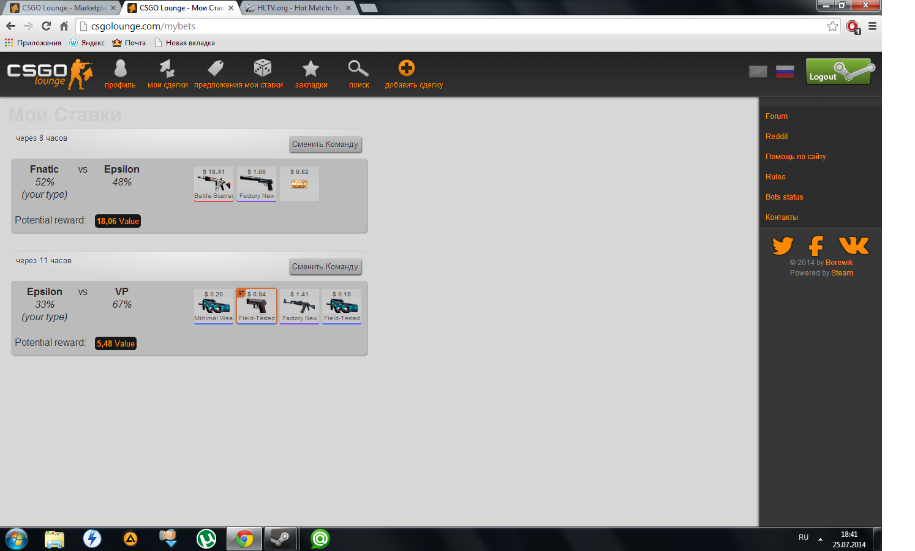The image size is (915, 551).
Task: Open the VK icon in sidebar
Action: [x=854, y=246]
